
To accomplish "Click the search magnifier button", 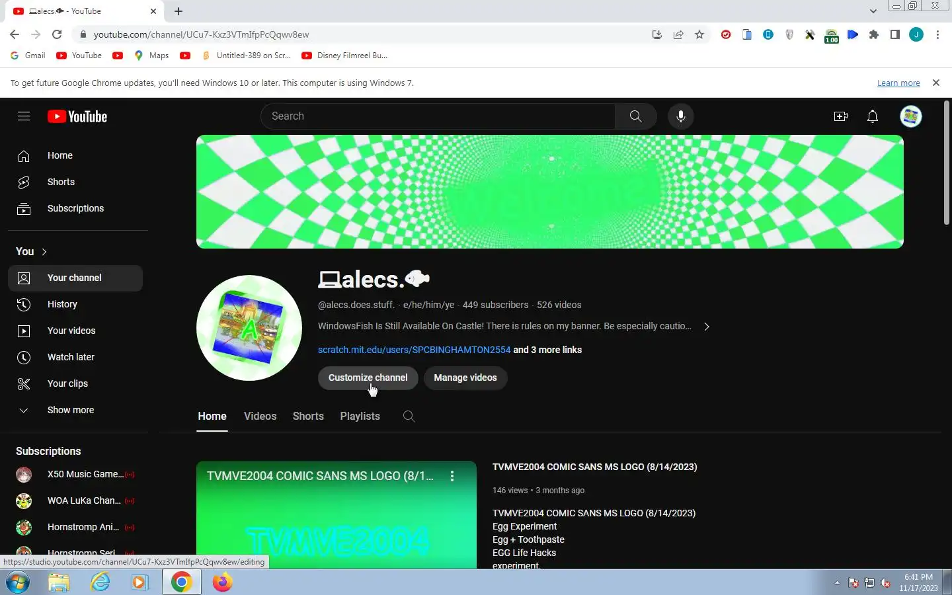I will coord(635,116).
